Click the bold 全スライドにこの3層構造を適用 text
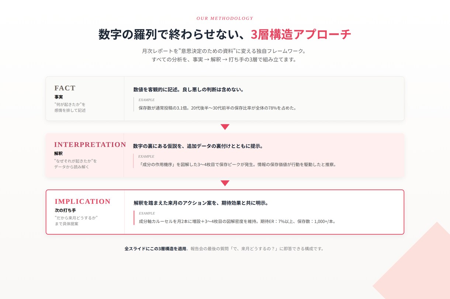450x299 pixels. tap(155, 249)
